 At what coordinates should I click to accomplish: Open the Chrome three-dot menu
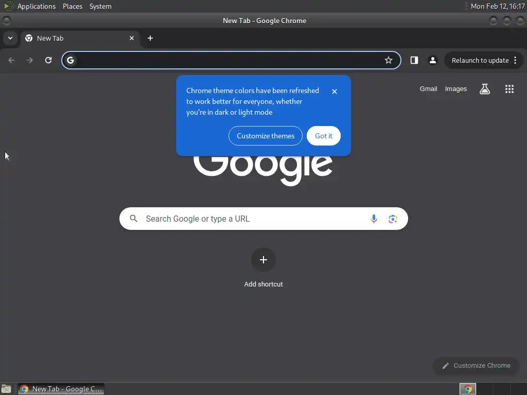pos(515,60)
